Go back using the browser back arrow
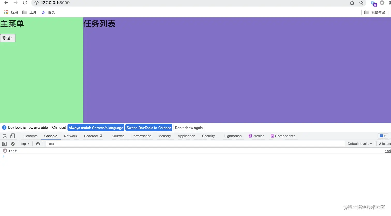Image resolution: width=391 pixels, height=216 pixels. [6, 3]
